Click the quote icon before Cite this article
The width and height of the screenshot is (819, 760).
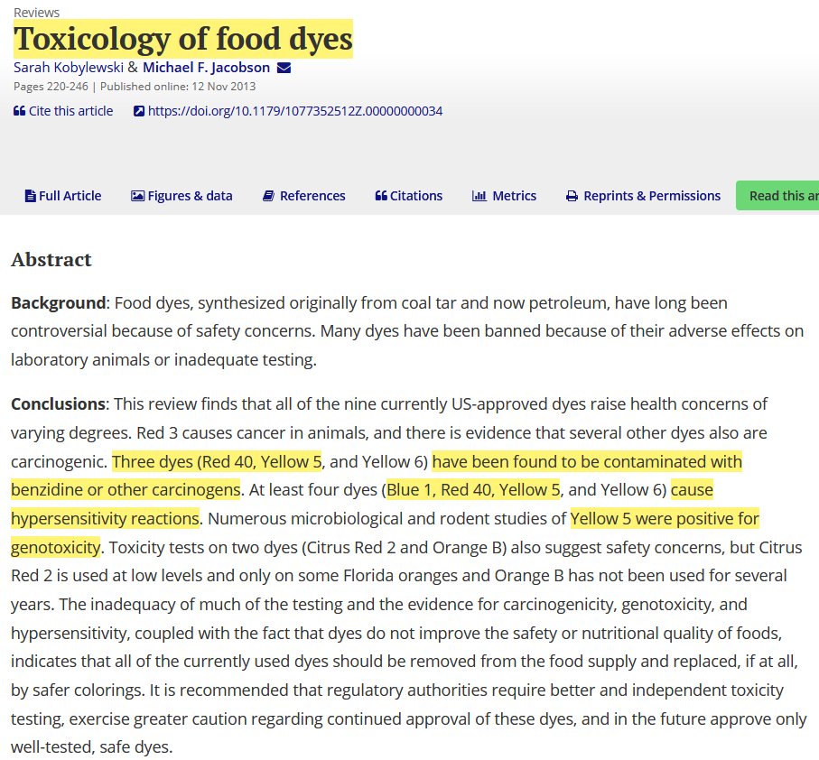(x=19, y=111)
